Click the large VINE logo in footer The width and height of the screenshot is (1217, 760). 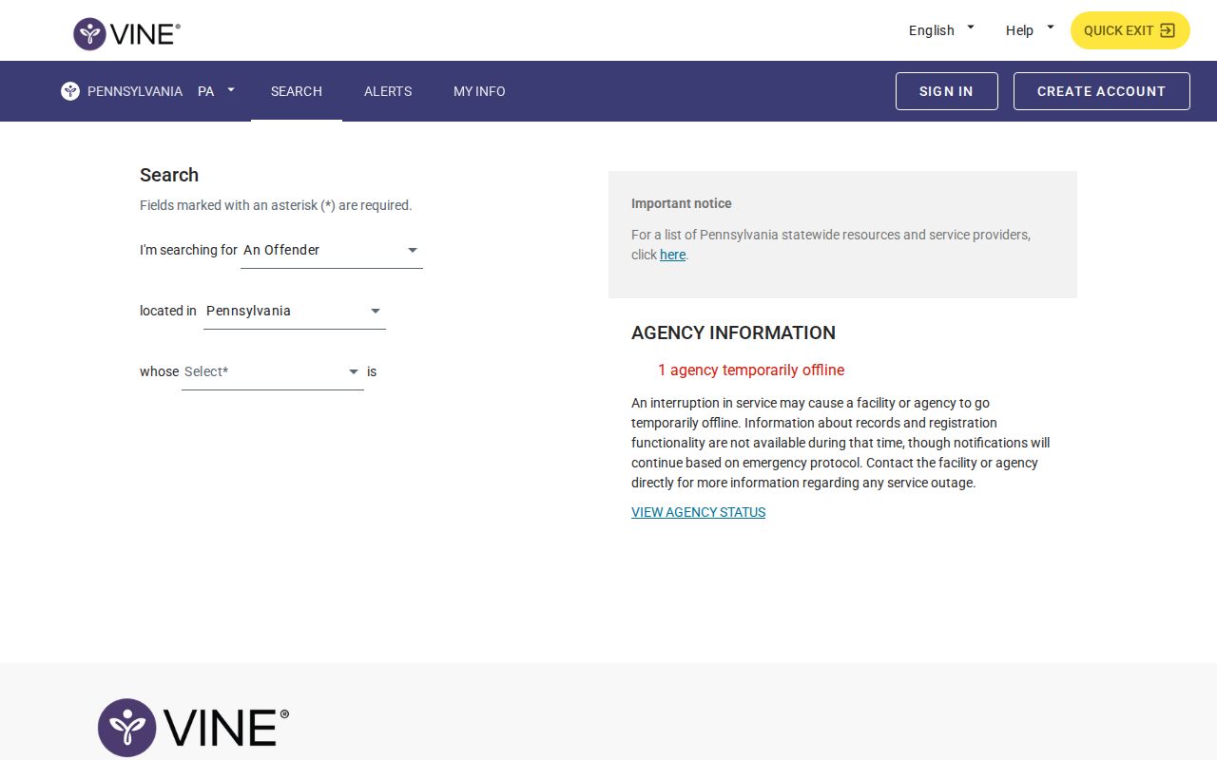pyautogui.click(x=193, y=728)
